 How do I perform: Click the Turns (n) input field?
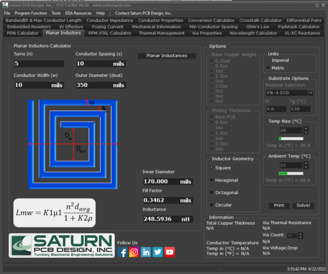tap(39, 64)
